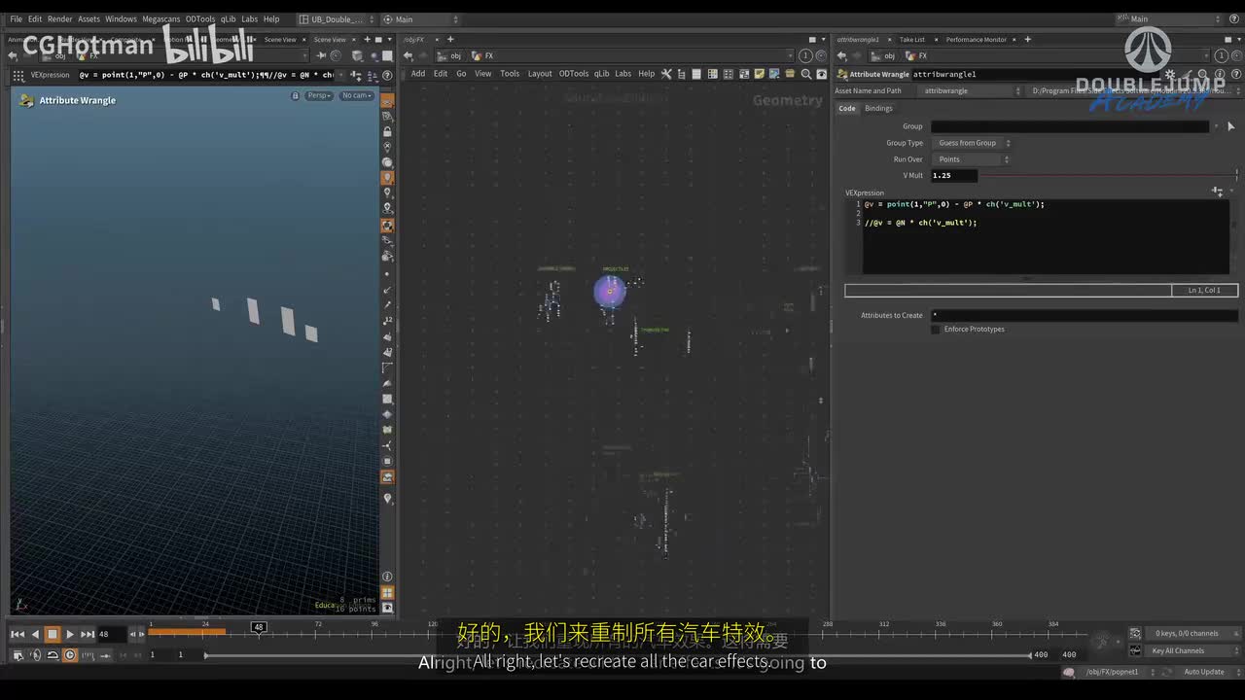Open the Asset Name attribwrangle dropdown

click(971, 90)
